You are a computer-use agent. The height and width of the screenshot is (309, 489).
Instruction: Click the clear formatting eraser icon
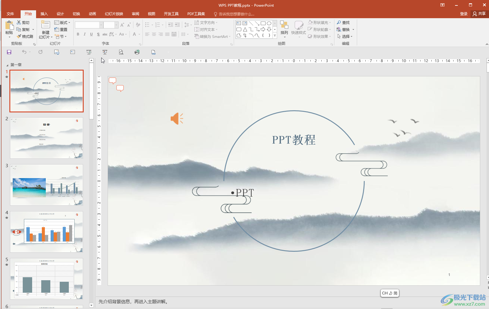pyautogui.click(x=138, y=25)
